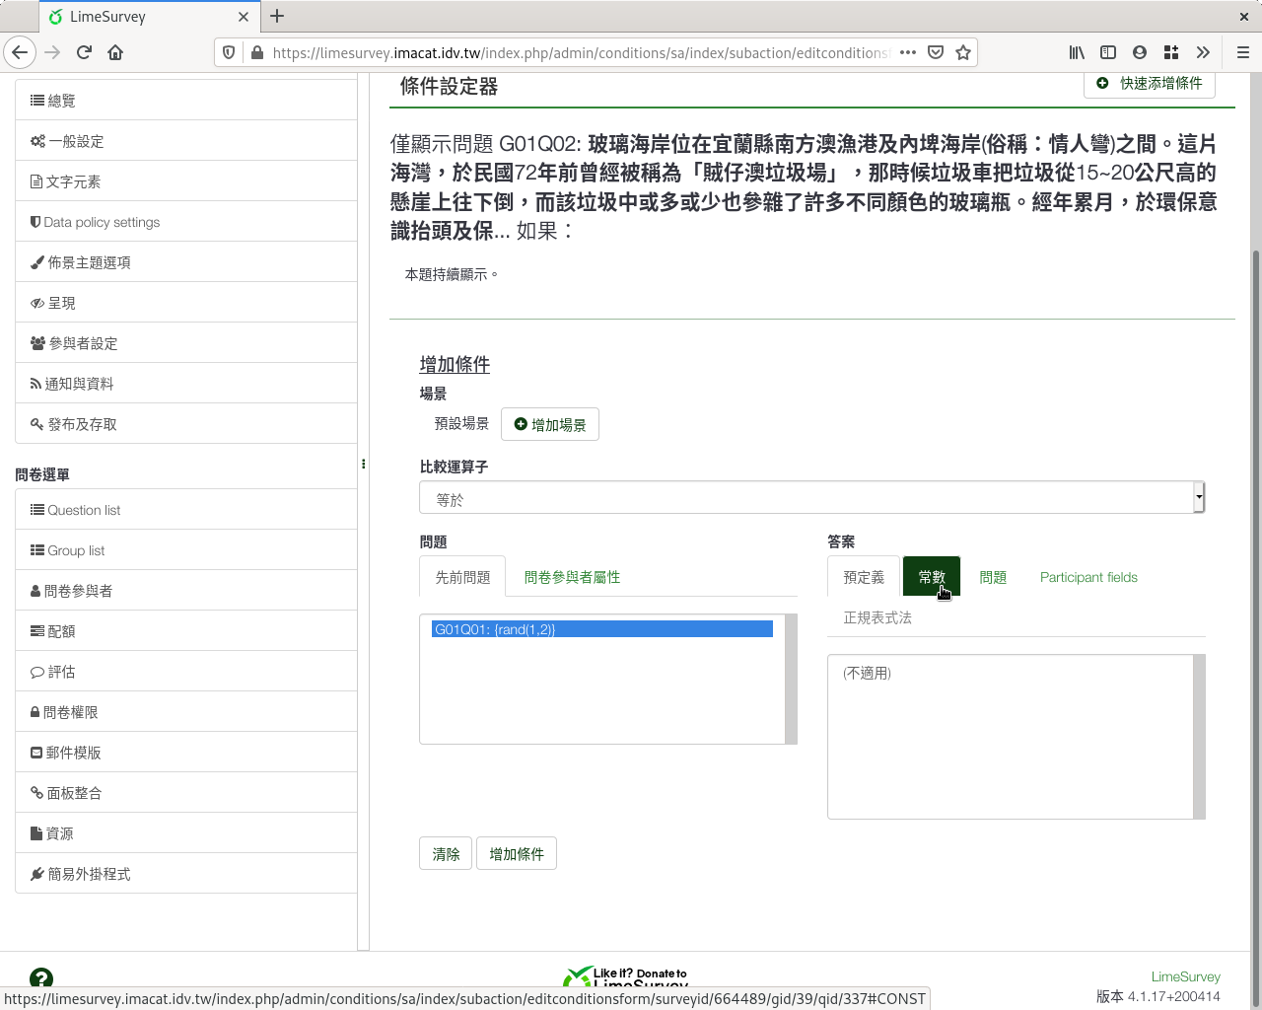Open 文字元素 sidebar item

186,181
